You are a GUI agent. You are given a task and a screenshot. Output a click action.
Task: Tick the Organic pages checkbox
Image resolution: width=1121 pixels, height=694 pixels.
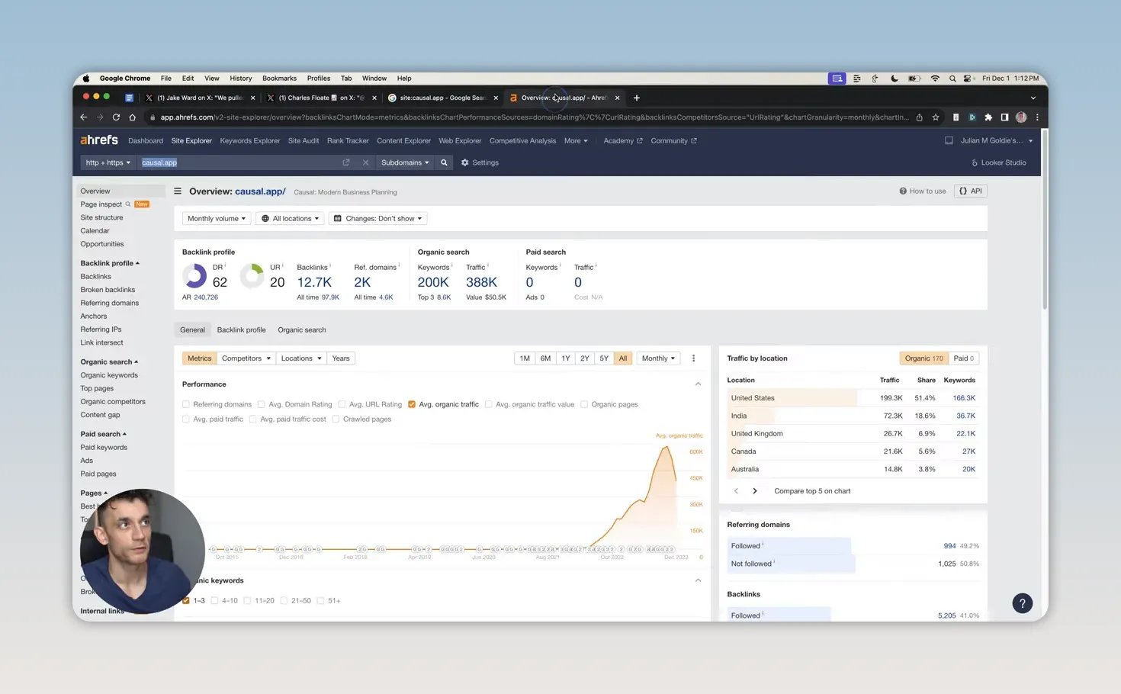(x=584, y=404)
